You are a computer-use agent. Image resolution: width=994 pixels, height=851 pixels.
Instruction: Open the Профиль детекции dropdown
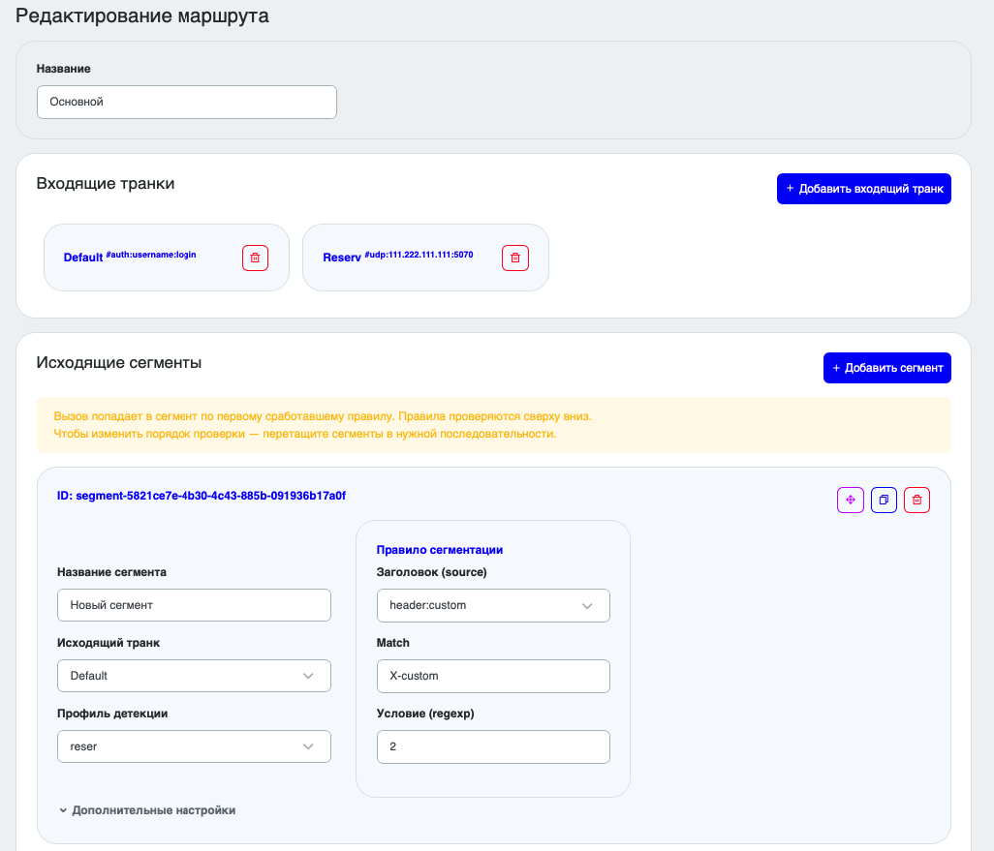[194, 746]
